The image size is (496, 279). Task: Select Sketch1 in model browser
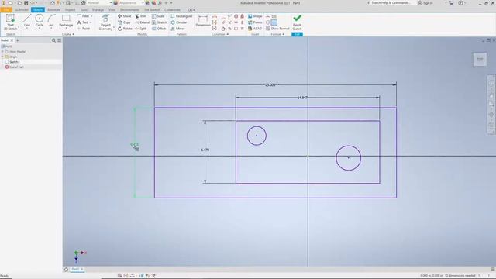[x=14, y=62]
